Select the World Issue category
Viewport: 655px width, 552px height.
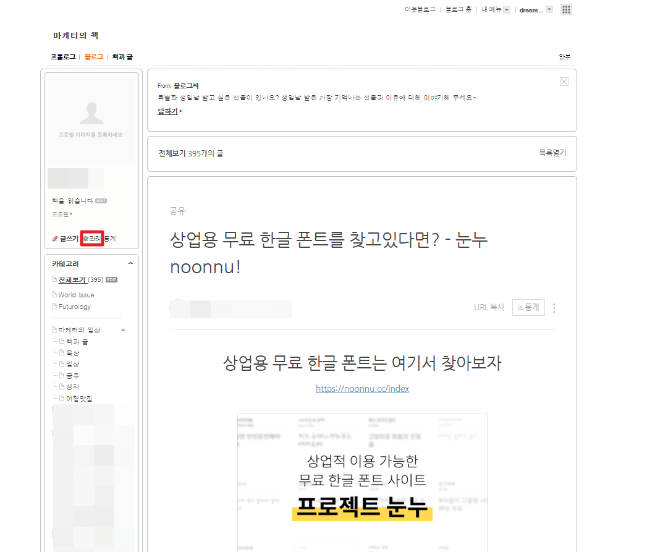tap(76, 295)
